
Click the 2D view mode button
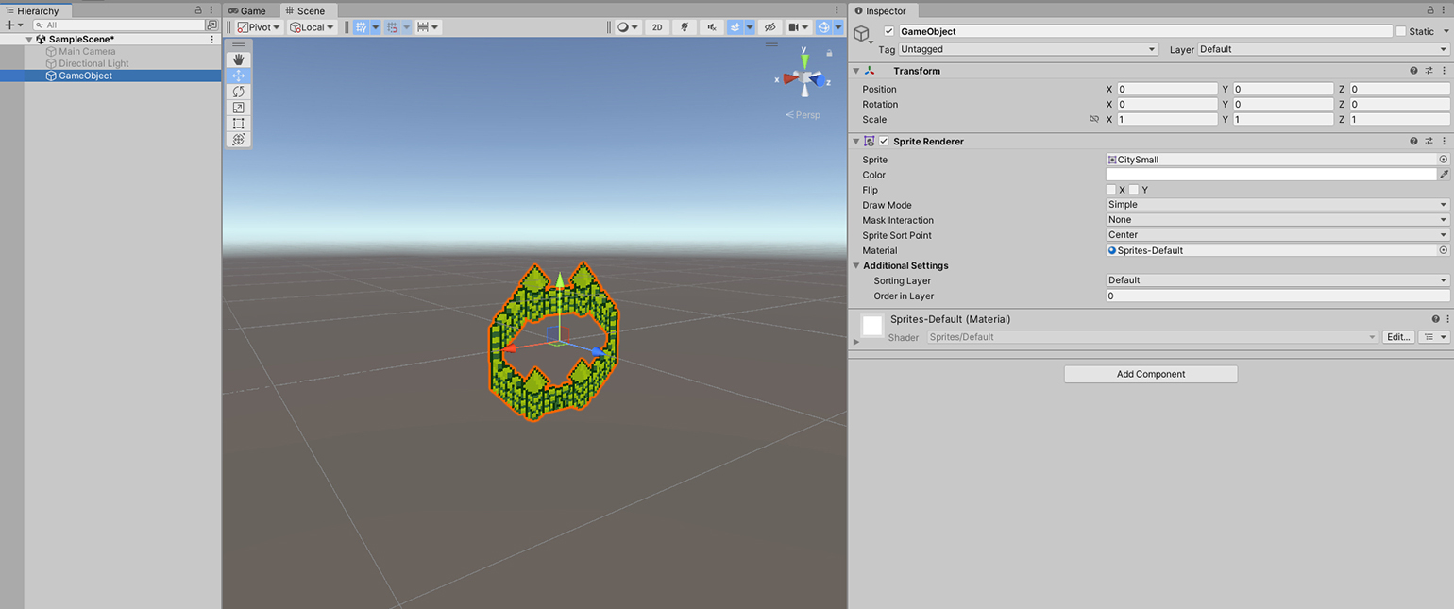[x=657, y=27]
